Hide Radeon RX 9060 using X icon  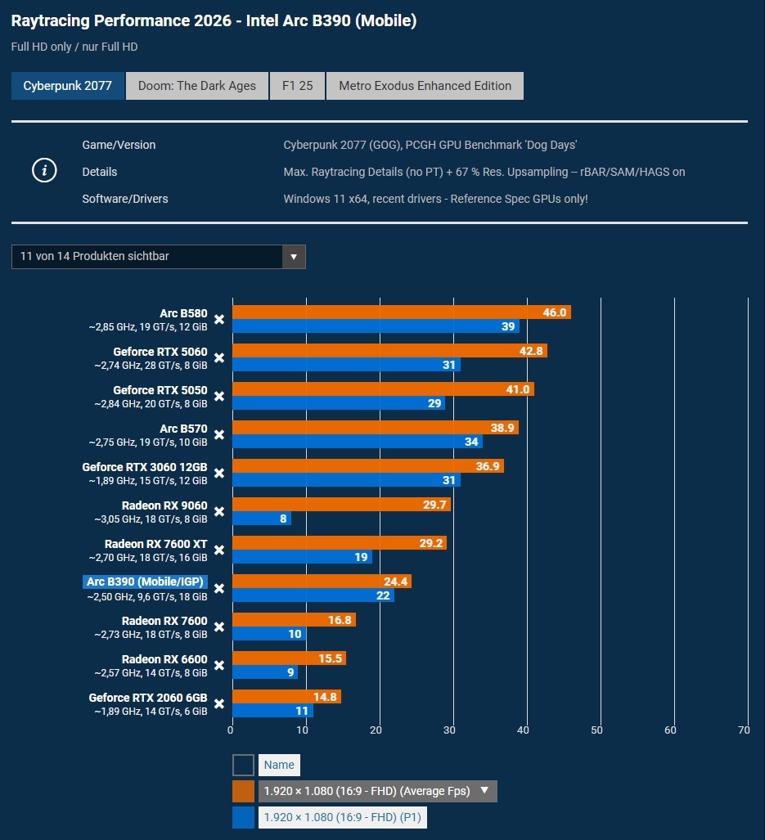pos(219,512)
